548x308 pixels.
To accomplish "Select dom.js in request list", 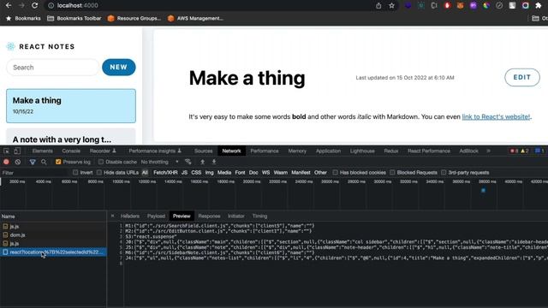I will click(x=53, y=235).
